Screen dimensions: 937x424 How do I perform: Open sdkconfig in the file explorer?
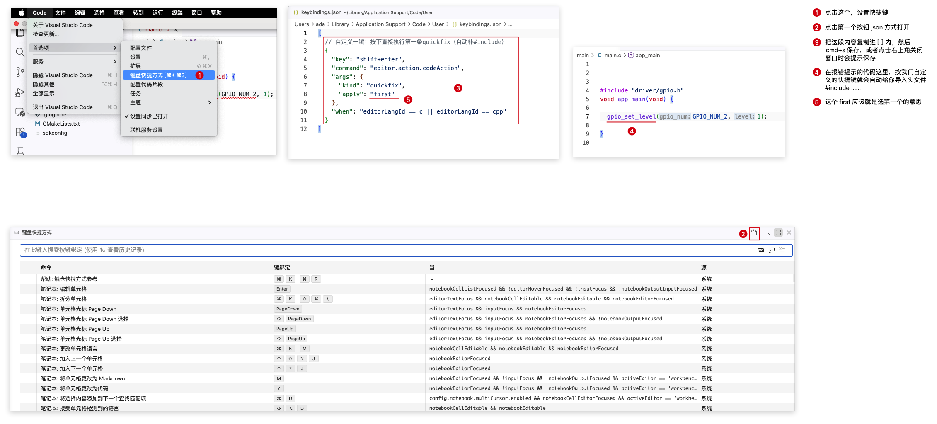pos(55,133)
